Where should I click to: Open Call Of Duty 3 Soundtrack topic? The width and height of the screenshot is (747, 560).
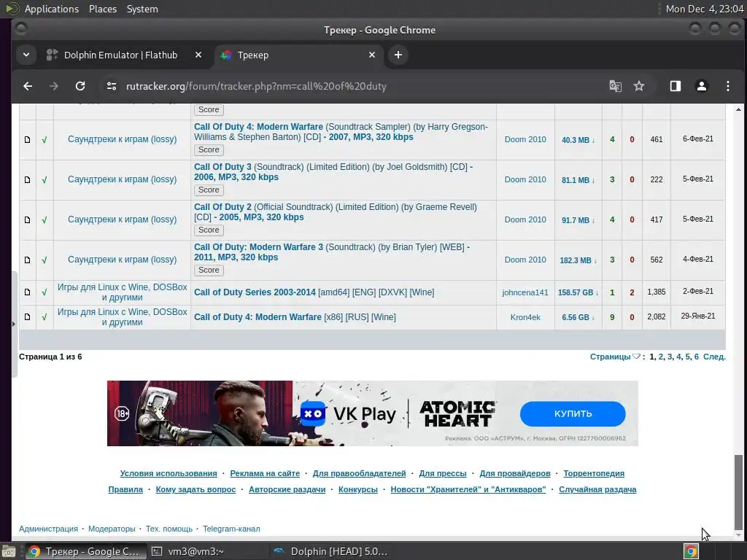click(x=333, y=172)
